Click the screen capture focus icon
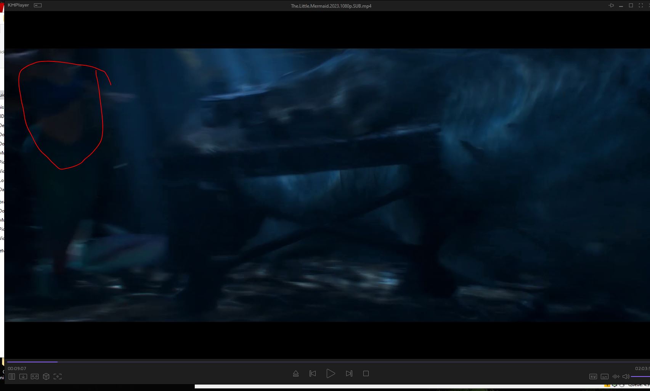The height and width of the screenshot is (391, 650). click(x=58, y=377)
